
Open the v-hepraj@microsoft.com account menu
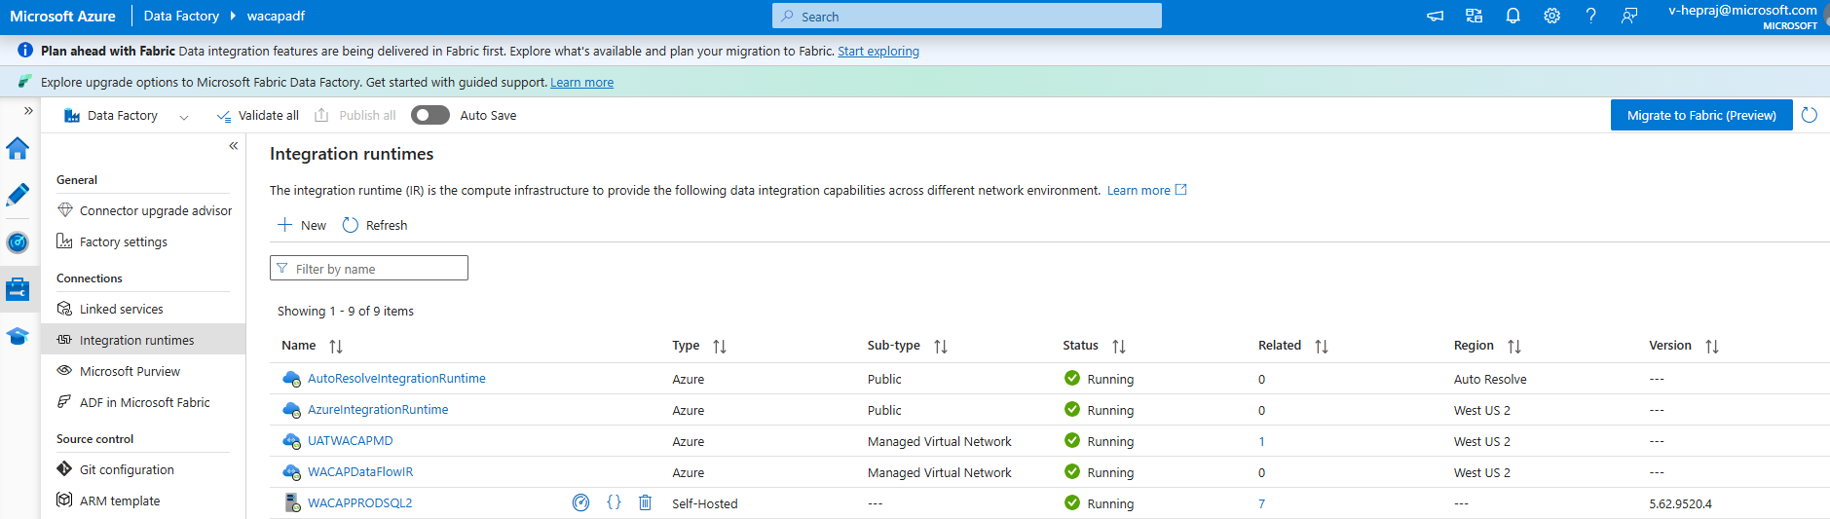coord(1742,17)
